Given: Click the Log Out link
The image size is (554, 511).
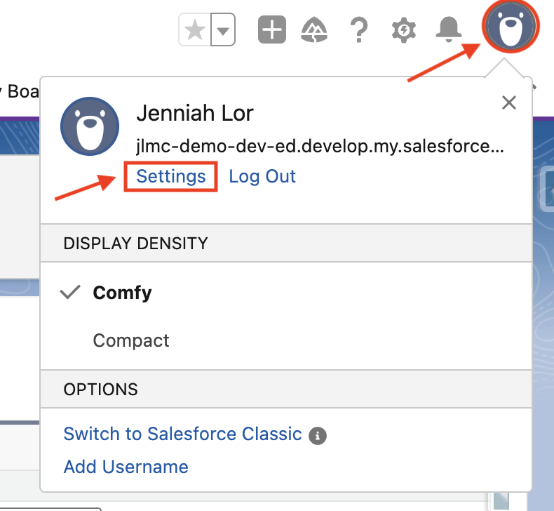Looking at the screenshot, I should [262, 176].
